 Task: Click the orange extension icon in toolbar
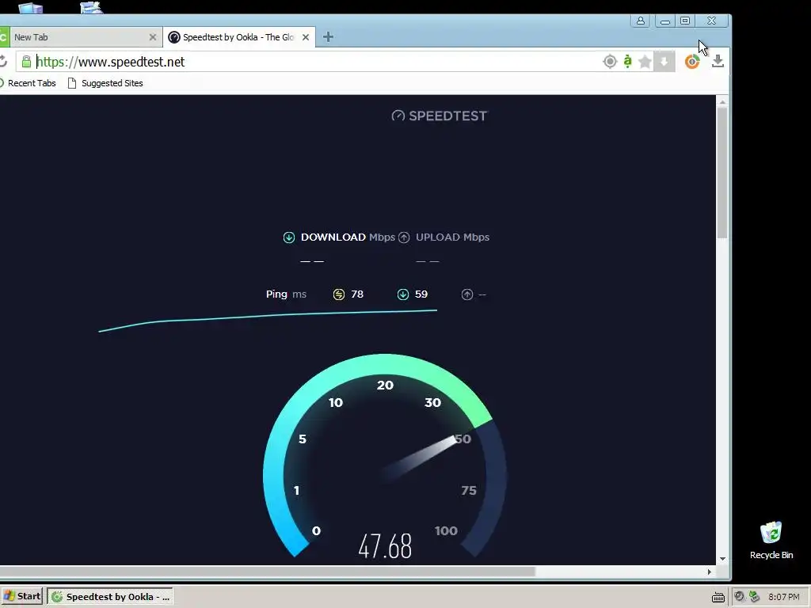(692, 62)
